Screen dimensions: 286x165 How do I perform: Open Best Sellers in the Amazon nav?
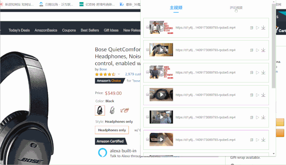click(90, 30)
